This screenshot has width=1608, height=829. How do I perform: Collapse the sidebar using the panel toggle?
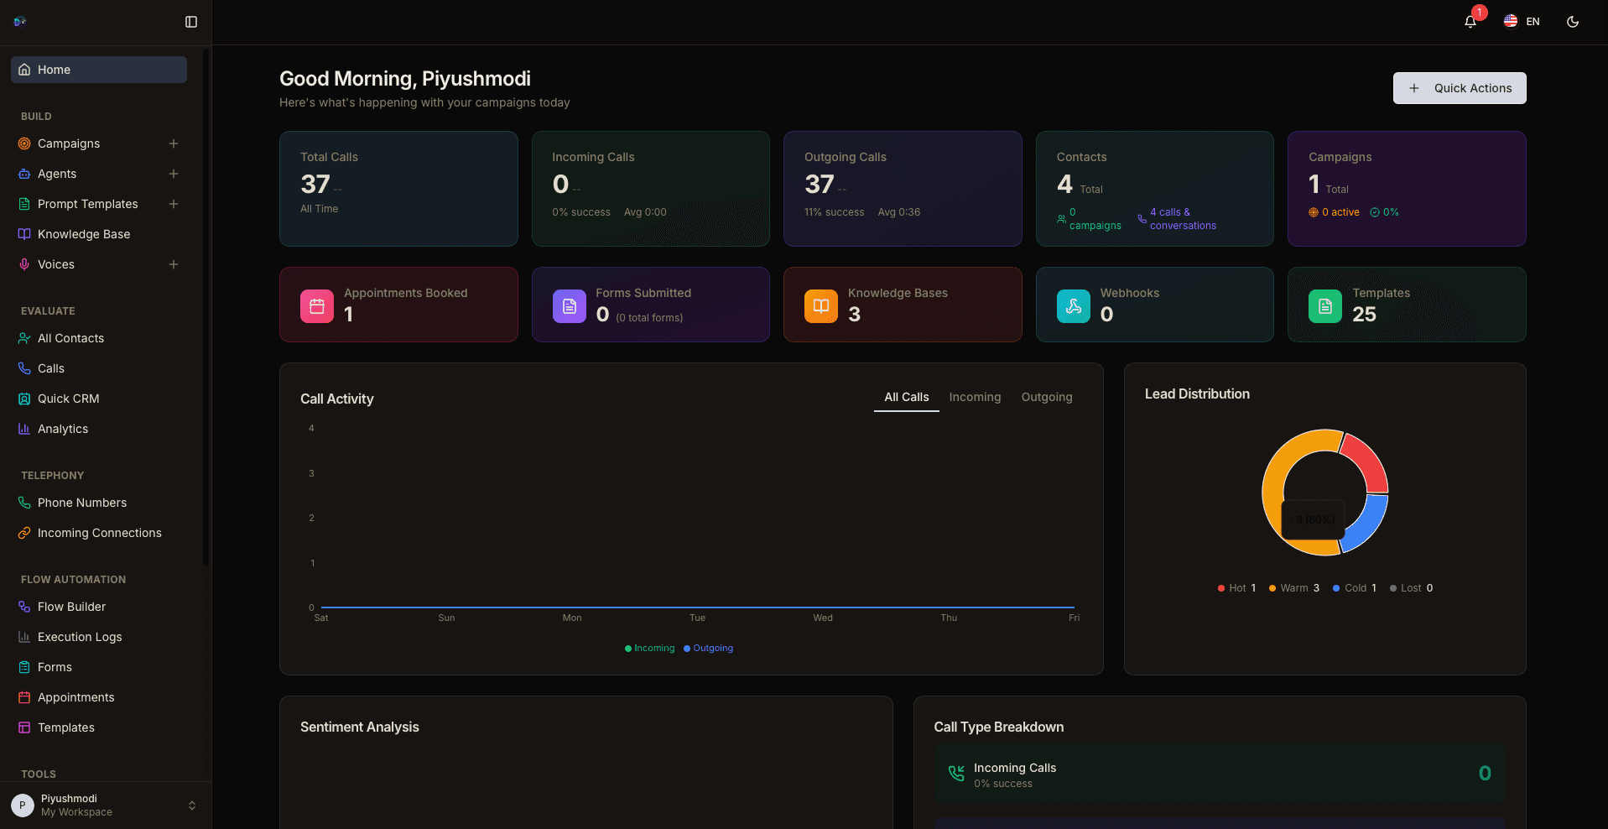point(191,22)
